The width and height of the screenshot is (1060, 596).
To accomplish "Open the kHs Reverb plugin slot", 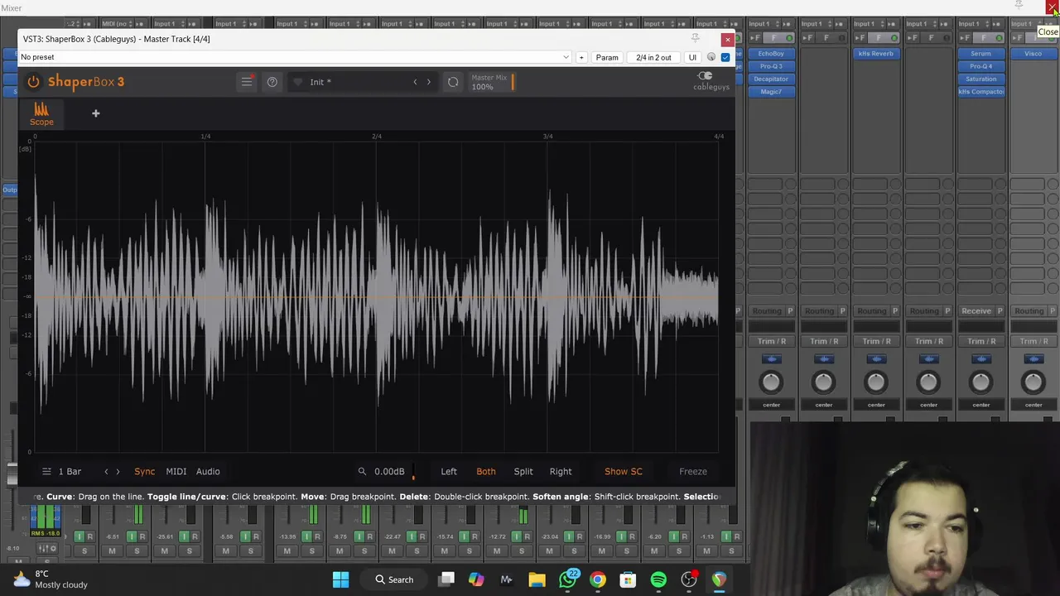I will pos(876,54).
